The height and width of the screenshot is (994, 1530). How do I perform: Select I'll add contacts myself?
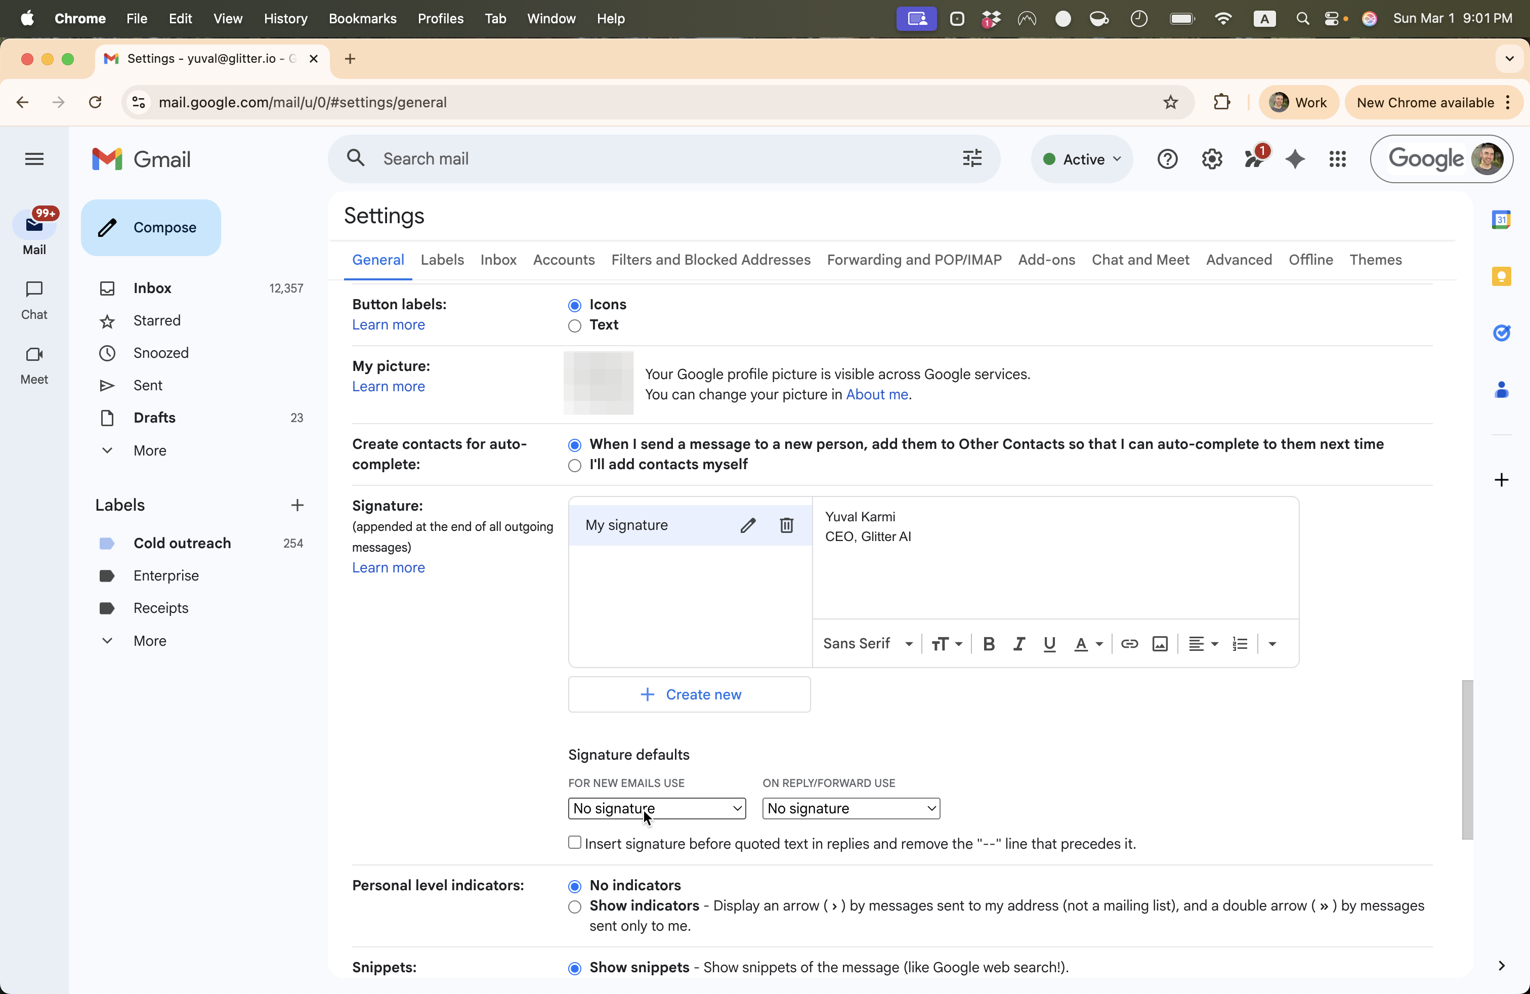[575, 466]
